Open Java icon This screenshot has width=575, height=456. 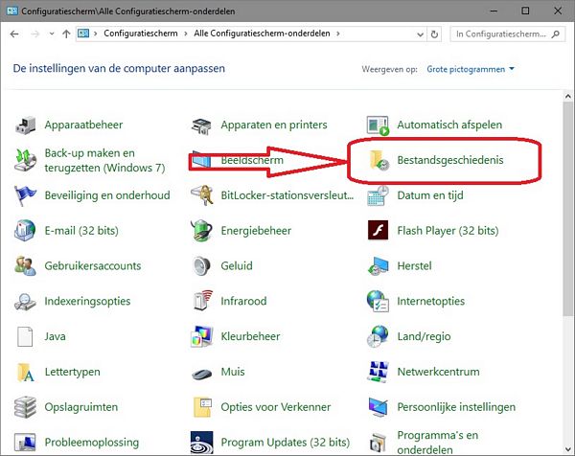pyautogui.click(x=25, y=336)
